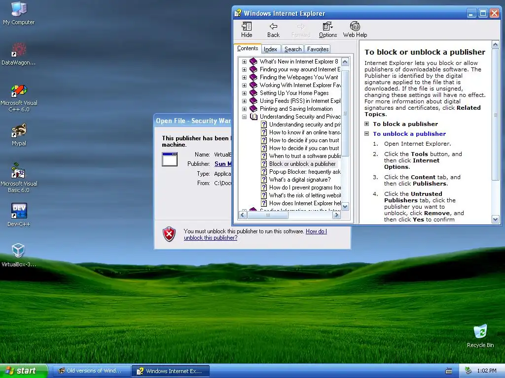
Task: Switch to Old versions of Windows taskbar button
Action: click(x=91, y=371)
